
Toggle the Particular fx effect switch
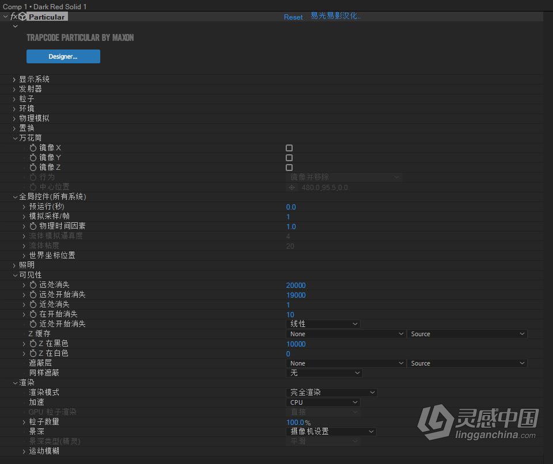(14, 17)
